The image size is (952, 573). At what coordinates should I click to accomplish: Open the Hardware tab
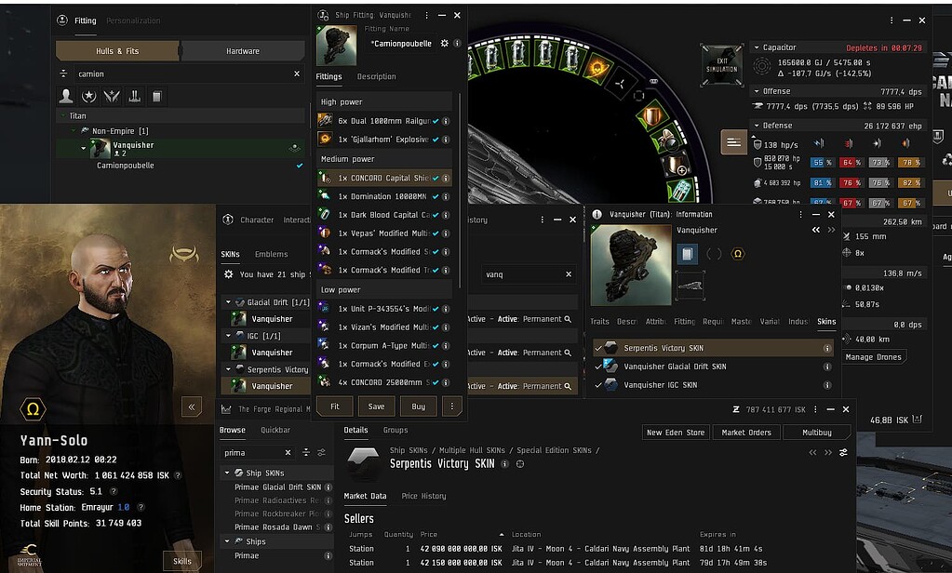(243, 51)
